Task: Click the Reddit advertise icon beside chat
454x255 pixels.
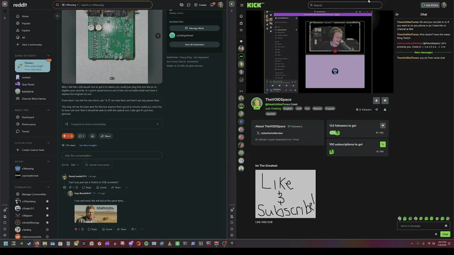Action: pyautogui.click(x=182, y=5)
